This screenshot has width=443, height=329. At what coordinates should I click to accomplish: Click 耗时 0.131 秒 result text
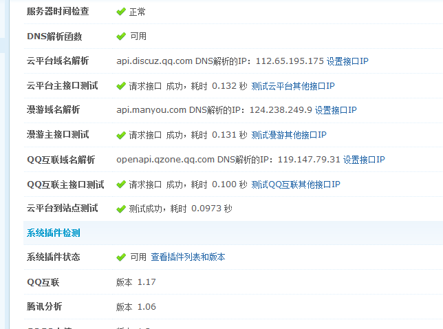[219, 135]
